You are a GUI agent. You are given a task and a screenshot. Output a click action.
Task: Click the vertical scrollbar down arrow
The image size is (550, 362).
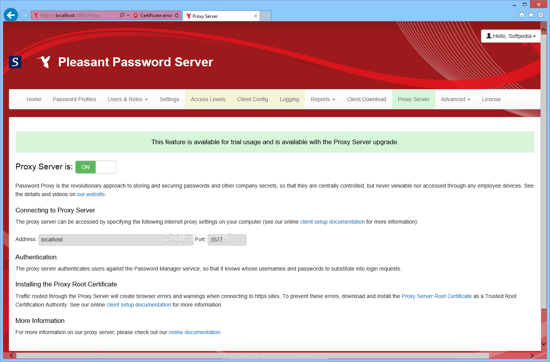coord(543,344)
